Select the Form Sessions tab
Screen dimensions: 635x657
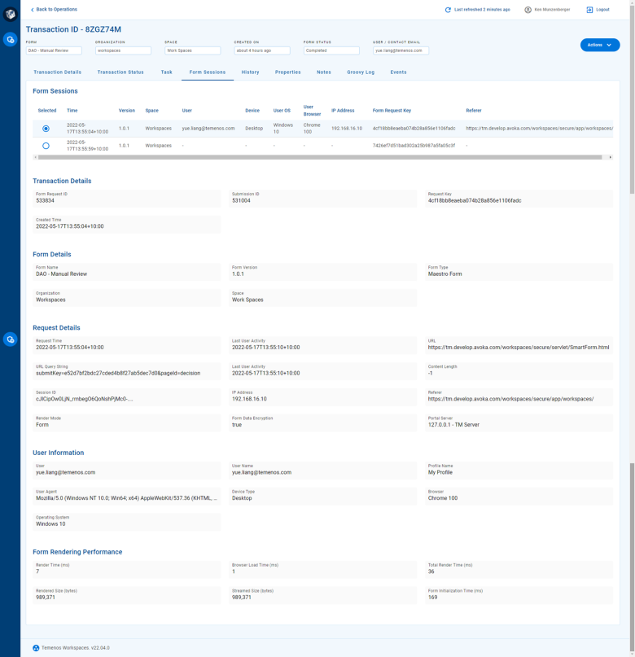point(208,72)
